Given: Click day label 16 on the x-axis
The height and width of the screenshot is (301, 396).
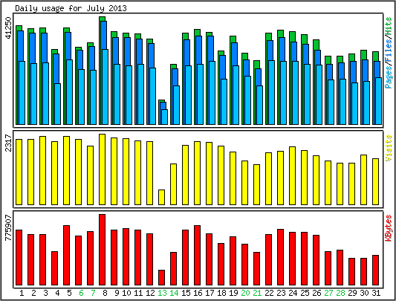Looking at the screenshot, I should 198,293.
